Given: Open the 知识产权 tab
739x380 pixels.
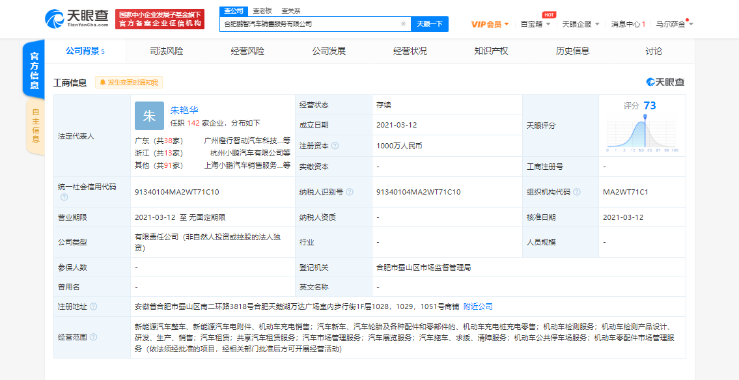Looking at the screenshot, I should 491,51.
